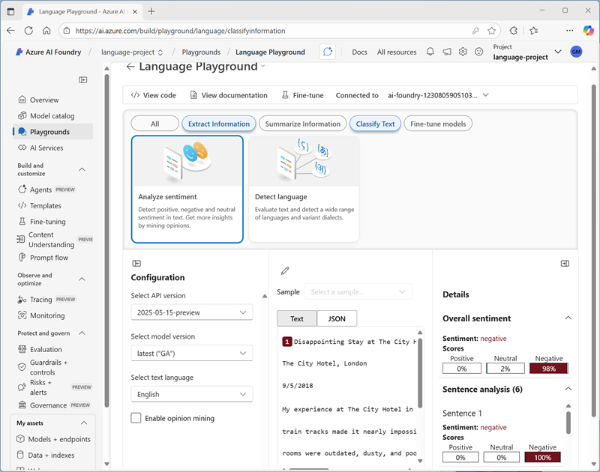The height and width of the screenshot is (472, 600).
Task: Toggle the Classify Text filter chip
Action: point(375,124)
